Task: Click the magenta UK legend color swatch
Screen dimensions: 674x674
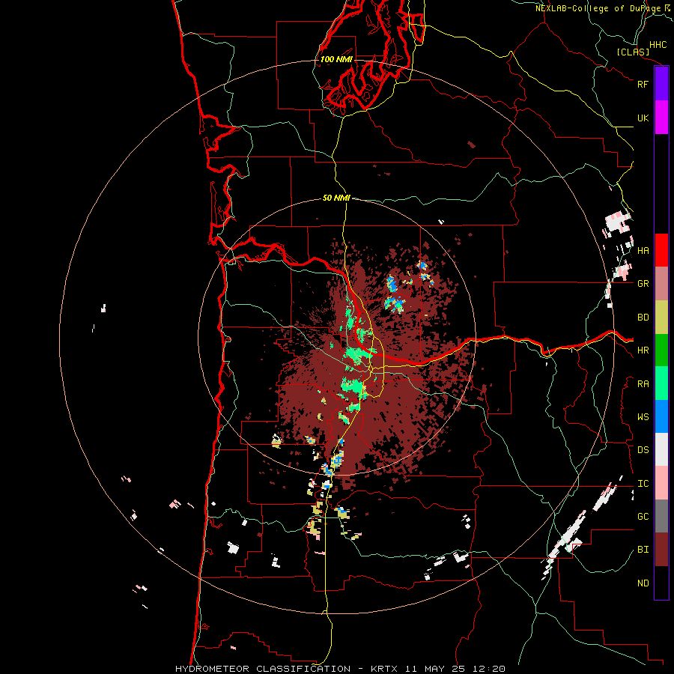Action: click(661, 118)
